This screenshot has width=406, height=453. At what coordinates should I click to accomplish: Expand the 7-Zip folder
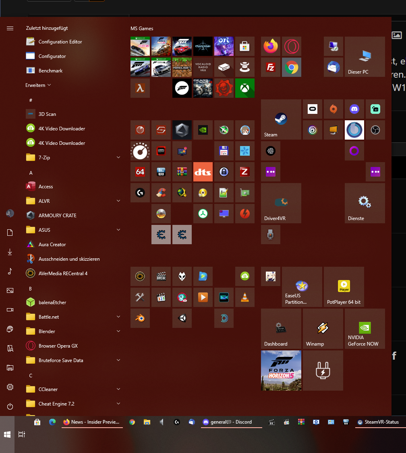click(73, 157)
